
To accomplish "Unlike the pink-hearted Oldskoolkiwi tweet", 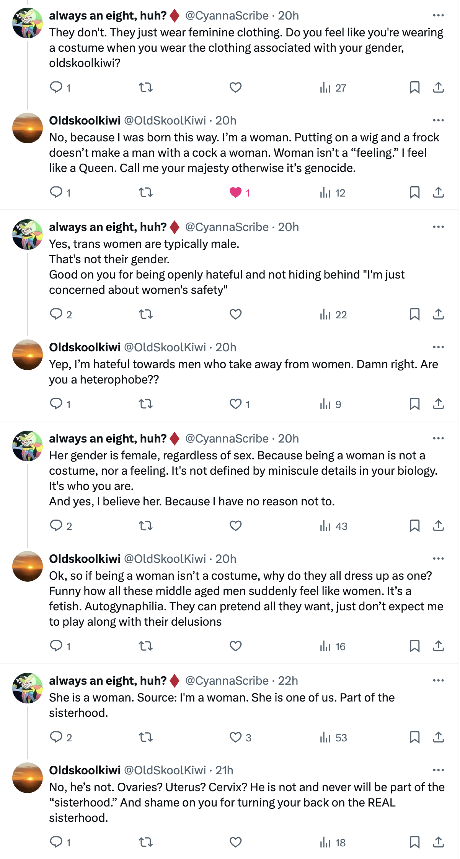I will pyautogui.click(x=235, y=192).
